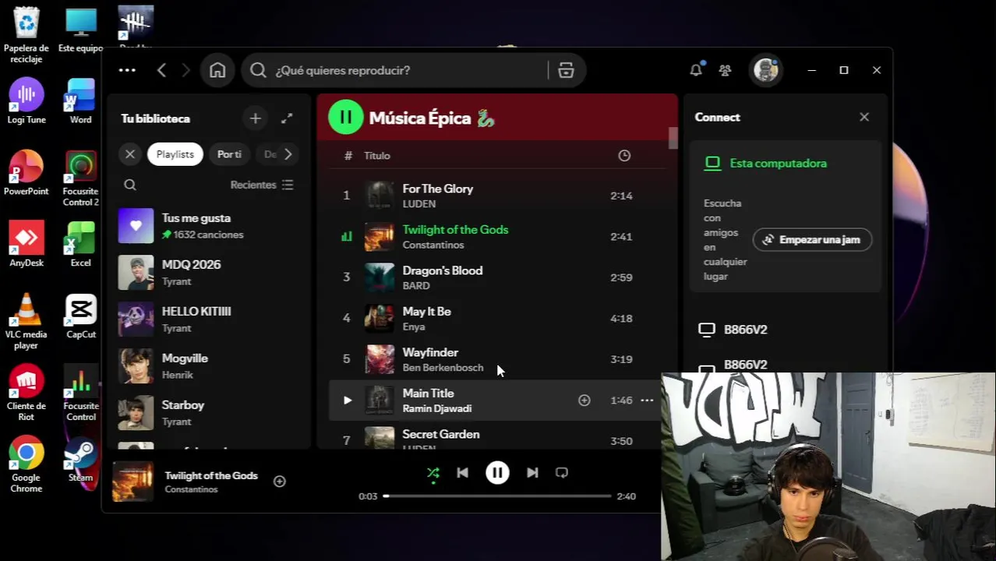The height and width of the screenshot is (561, 996).
Task: Sort tracks by the Título column
Action: [x=377, y=156]
